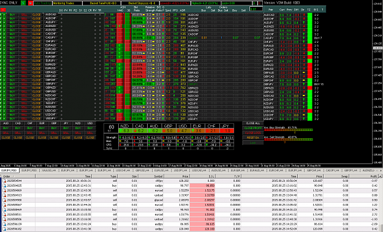Click the order icon for the chfjpy sell row
Viewport: 383px width, 232px height.
pos(4,181)
